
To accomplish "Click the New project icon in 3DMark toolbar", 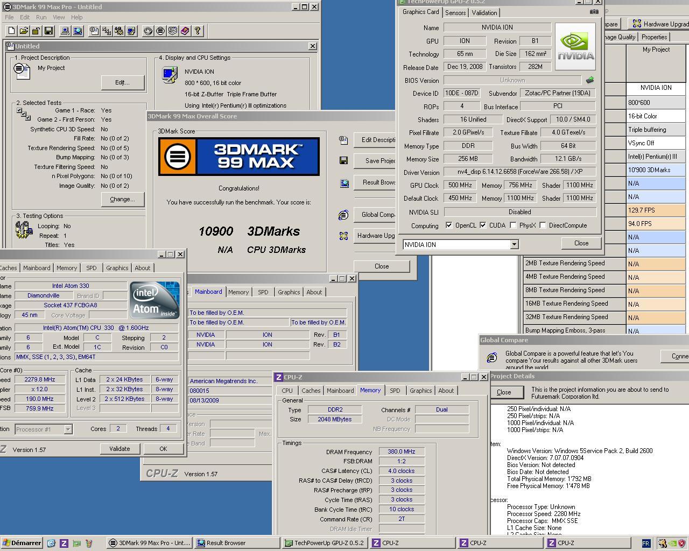I will (x=12, y=31).
